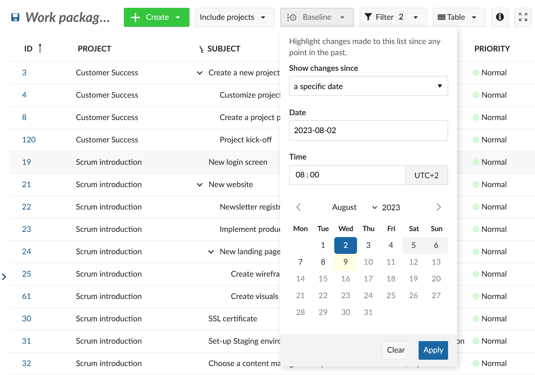Enter fullscreen mode
This screenshot has width=535, height=375.
click(x=523, y=17)
